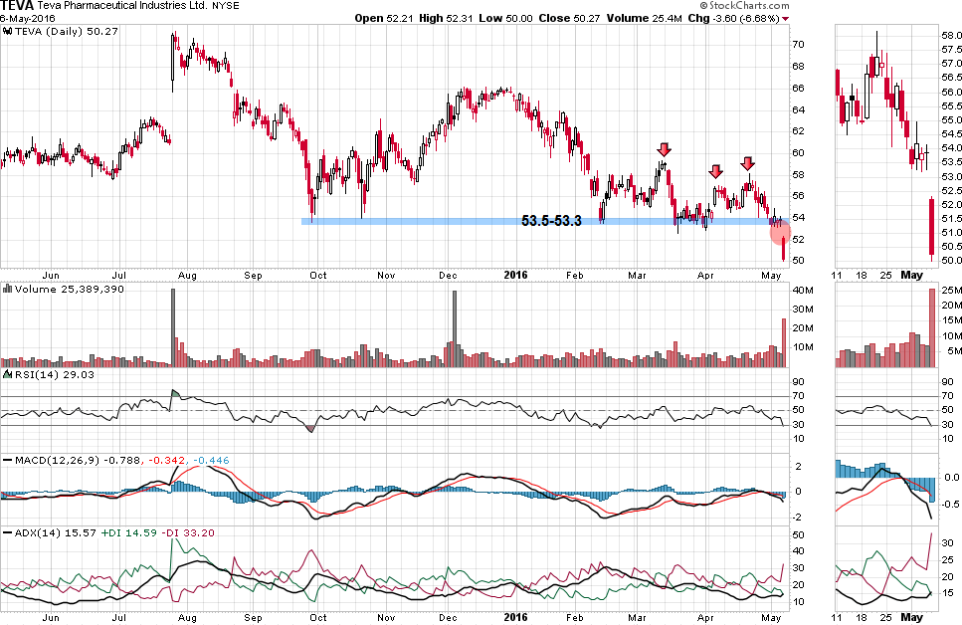
Task: Click the histogram icon beside Volume legend
Action: coord(7,290)
